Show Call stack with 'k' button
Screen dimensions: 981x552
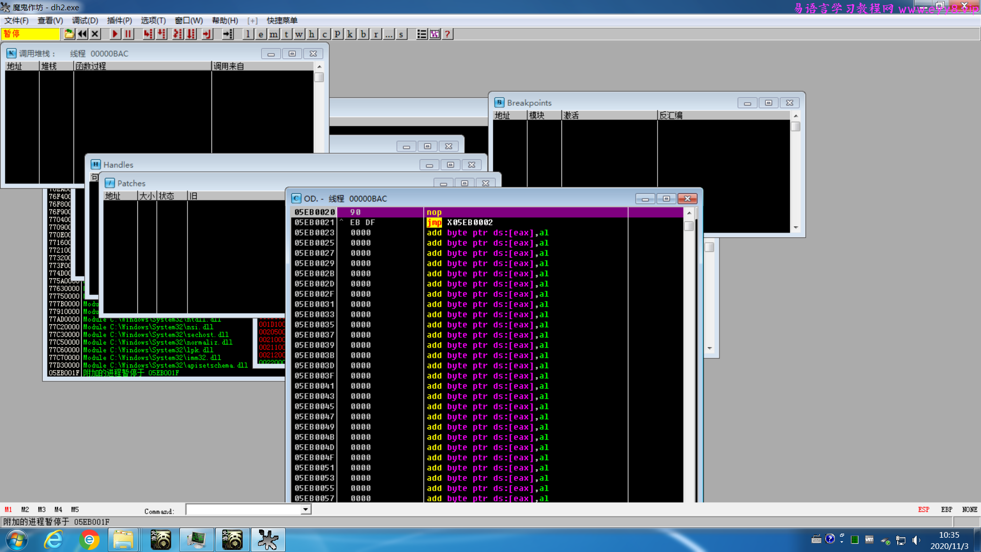click(x=350, y=34)
